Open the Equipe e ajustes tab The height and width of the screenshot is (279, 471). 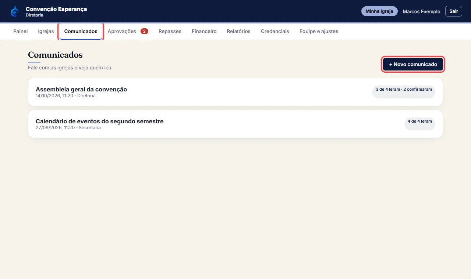tap(319, 31)
